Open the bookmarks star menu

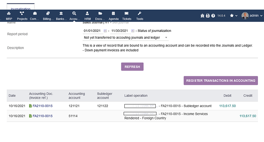(234, 16)
